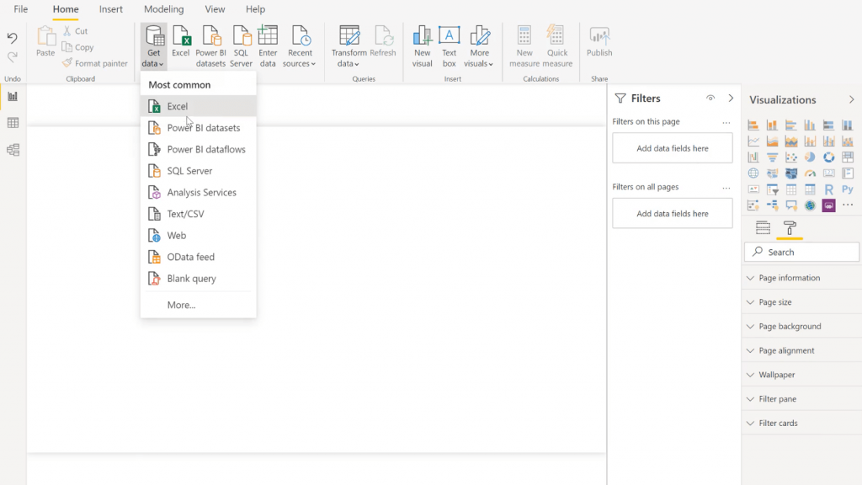The width and height of the screenshot is (862, 485).
Task: Open the Recent sources dropdown
Action: click(x=300, y=58)
